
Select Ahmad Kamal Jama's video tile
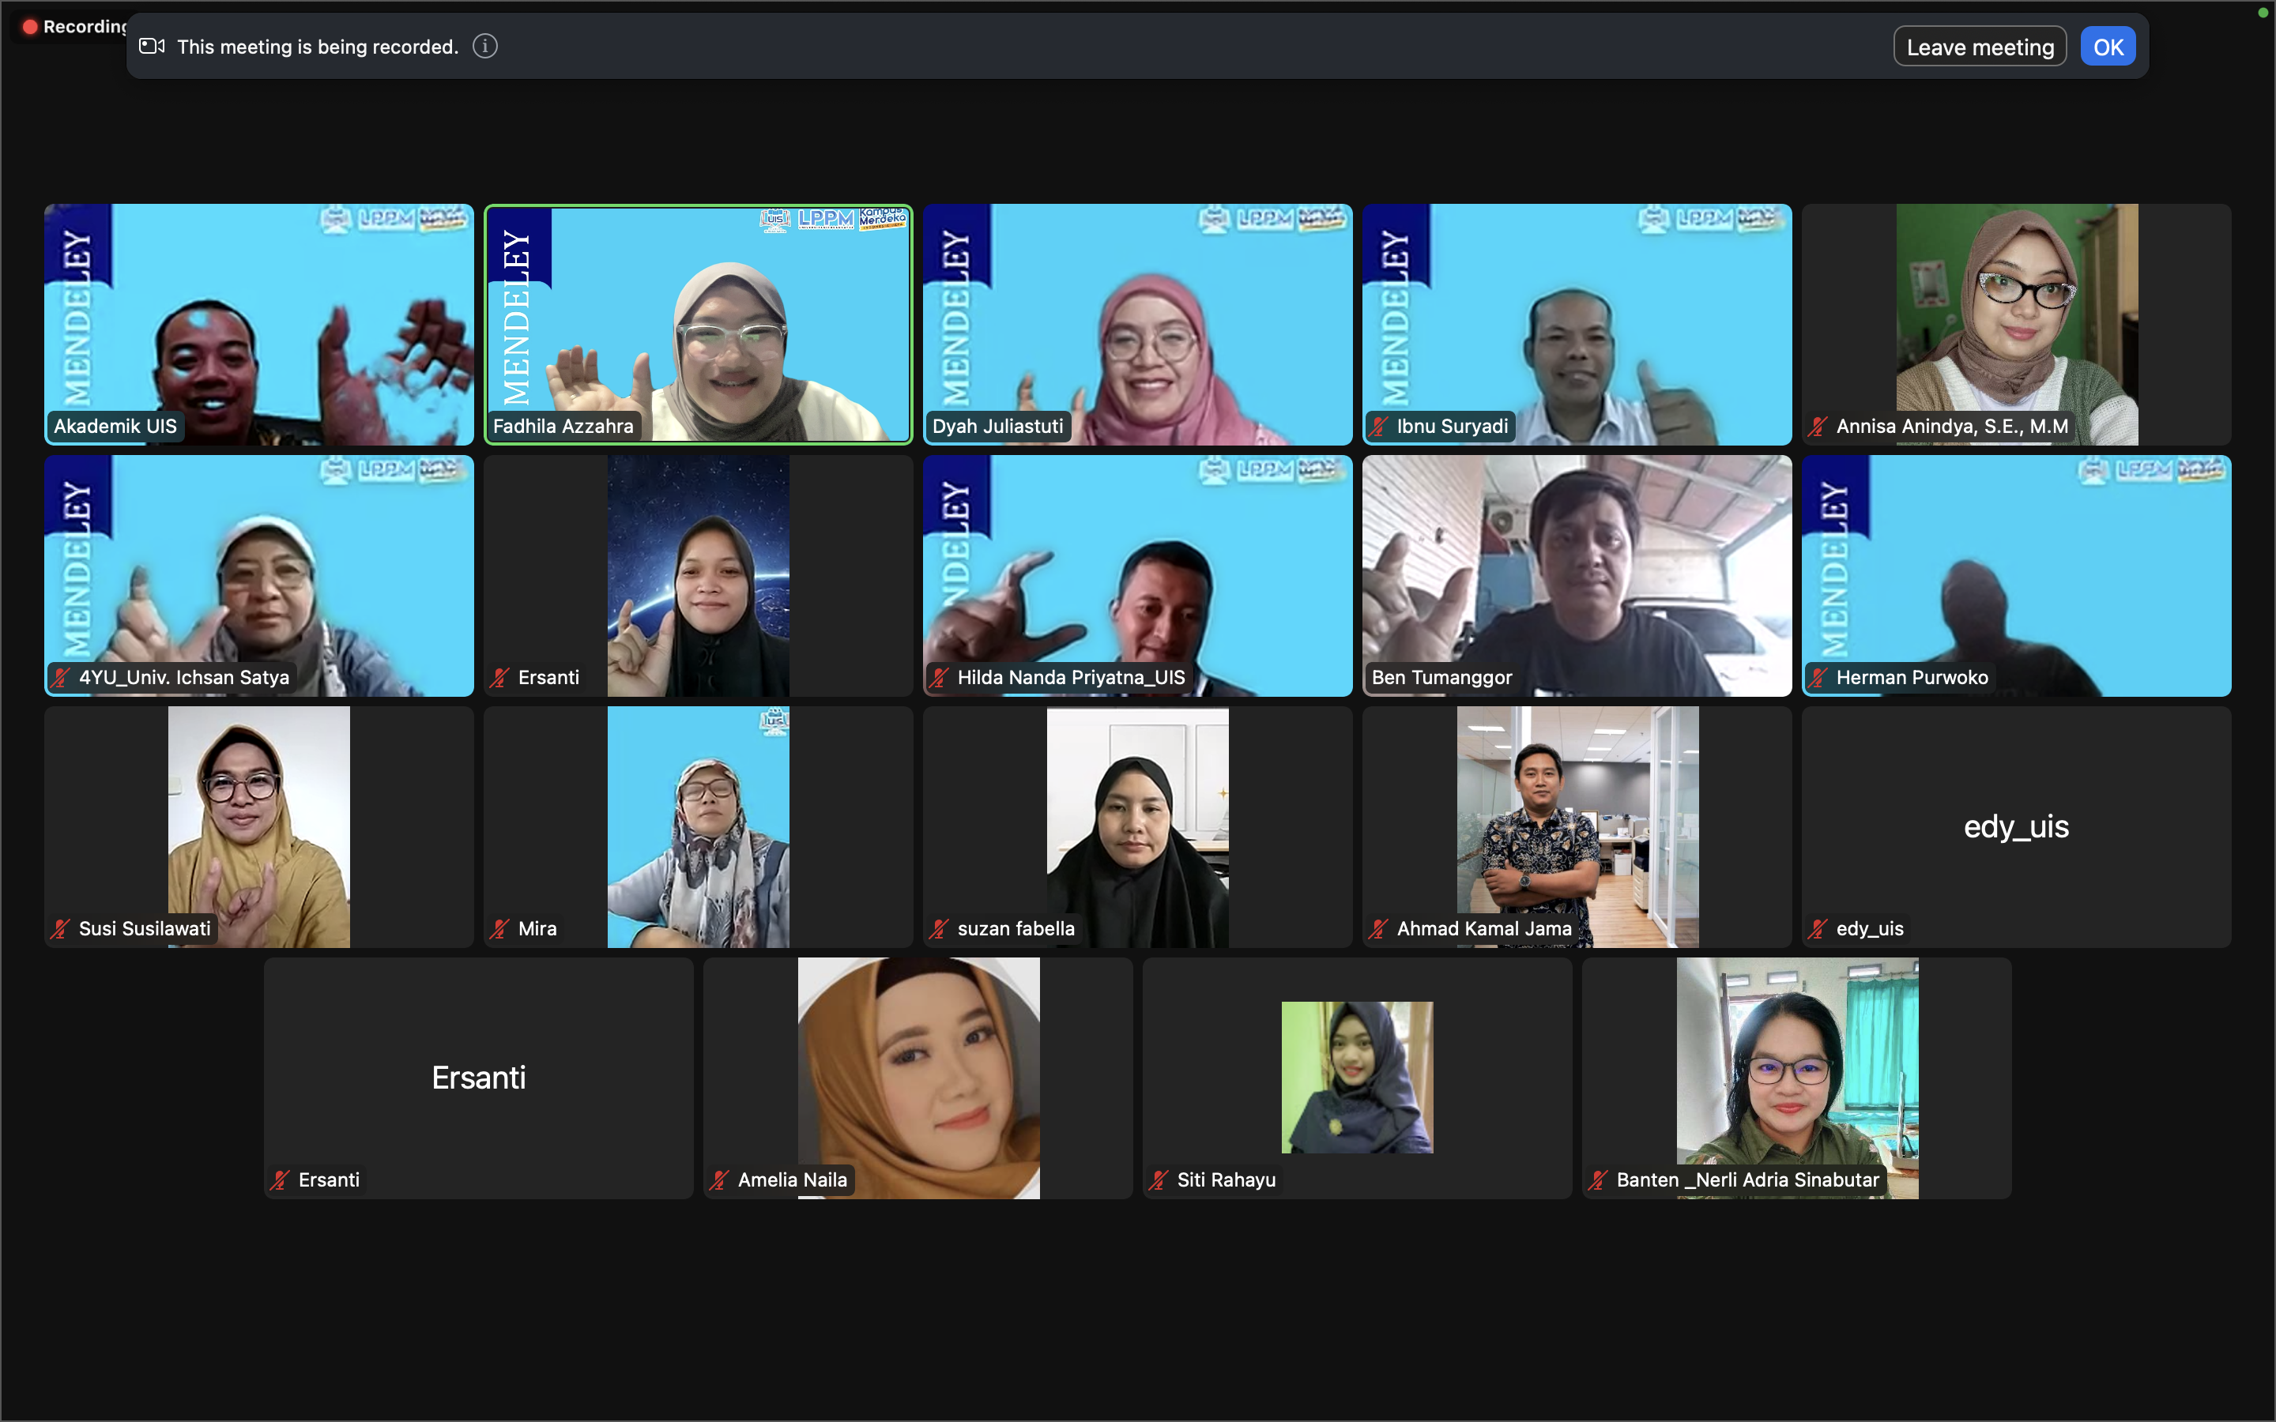coord(1577,826)
